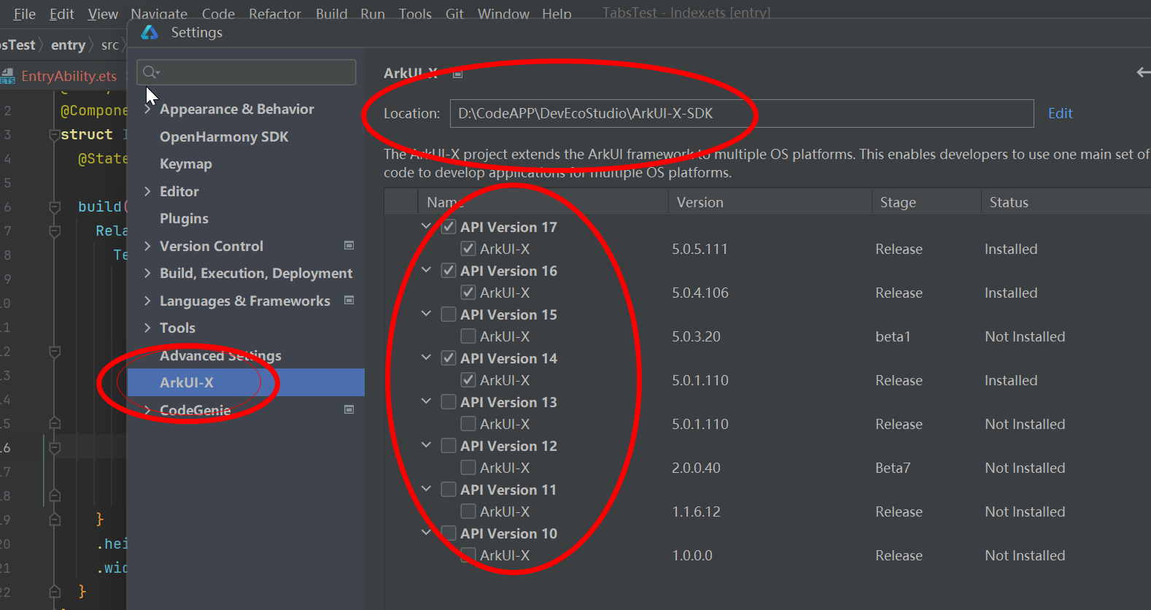Collapse the API Version 17 row
The height and width of the screenshot is (610, 1151).
coord(427,226)
